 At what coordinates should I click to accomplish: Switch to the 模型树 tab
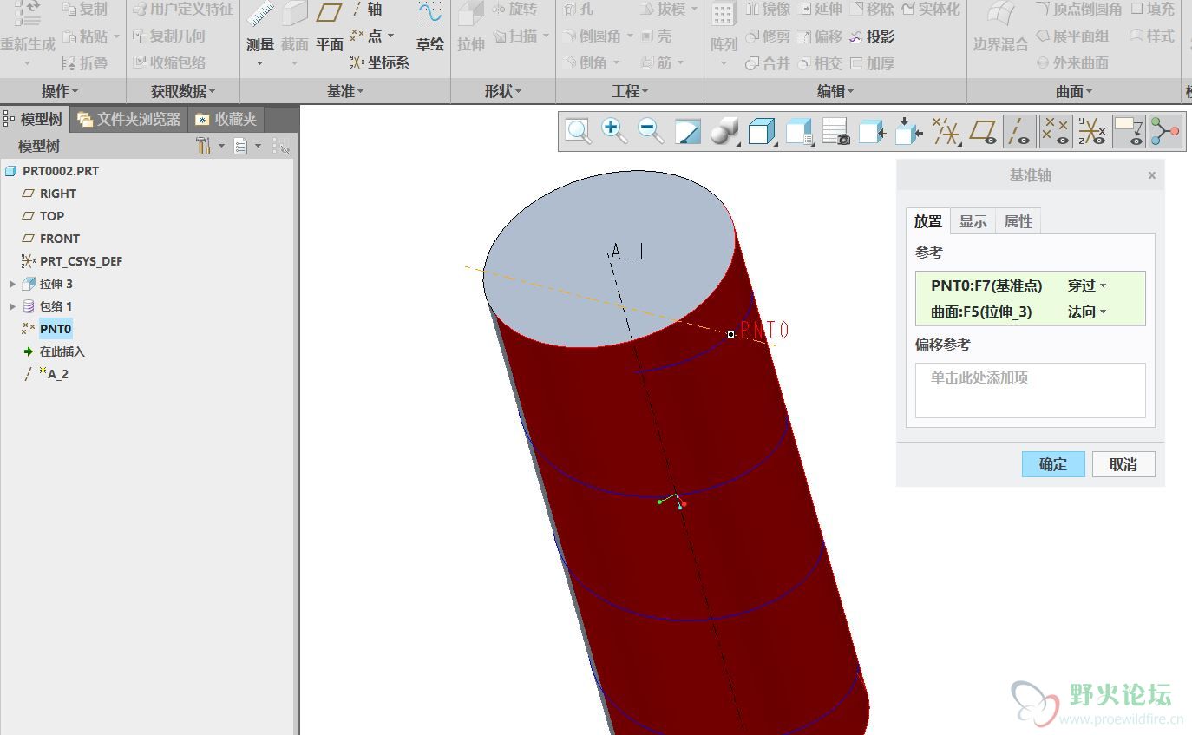click(x=34, y=119)
